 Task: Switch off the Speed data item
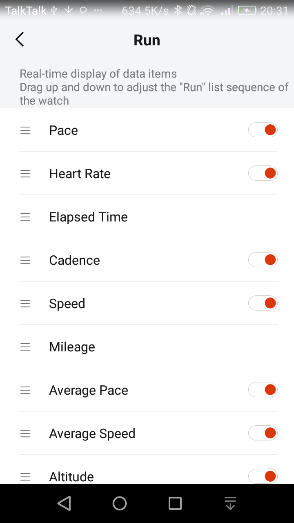pos(263,304)
